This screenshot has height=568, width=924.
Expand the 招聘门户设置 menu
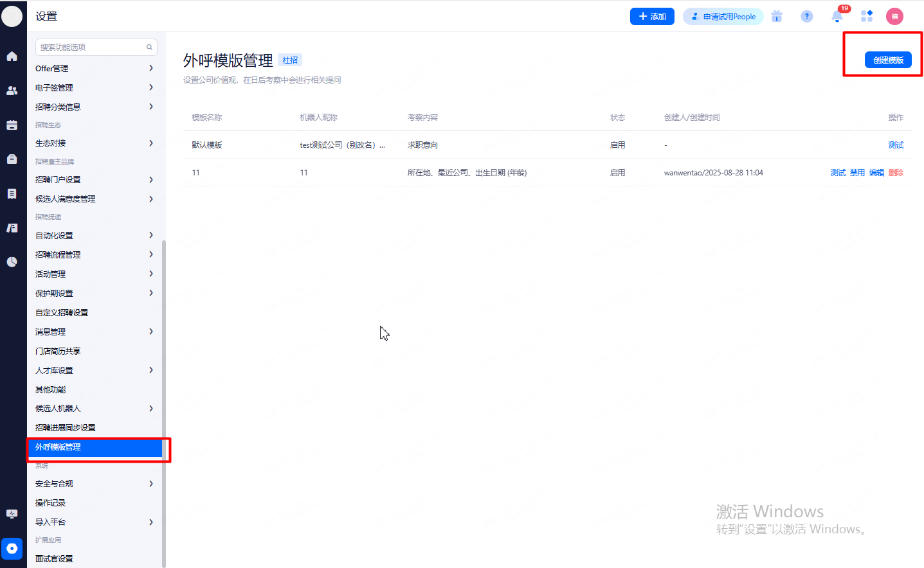[x=95, y=180]
